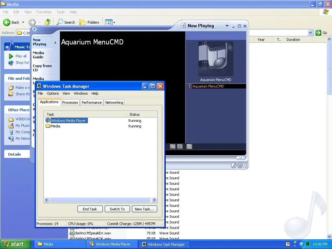The width and height of the screenshot is (332, 249).
Task: Open the address bar dropdown arrow
Action: 310,33
